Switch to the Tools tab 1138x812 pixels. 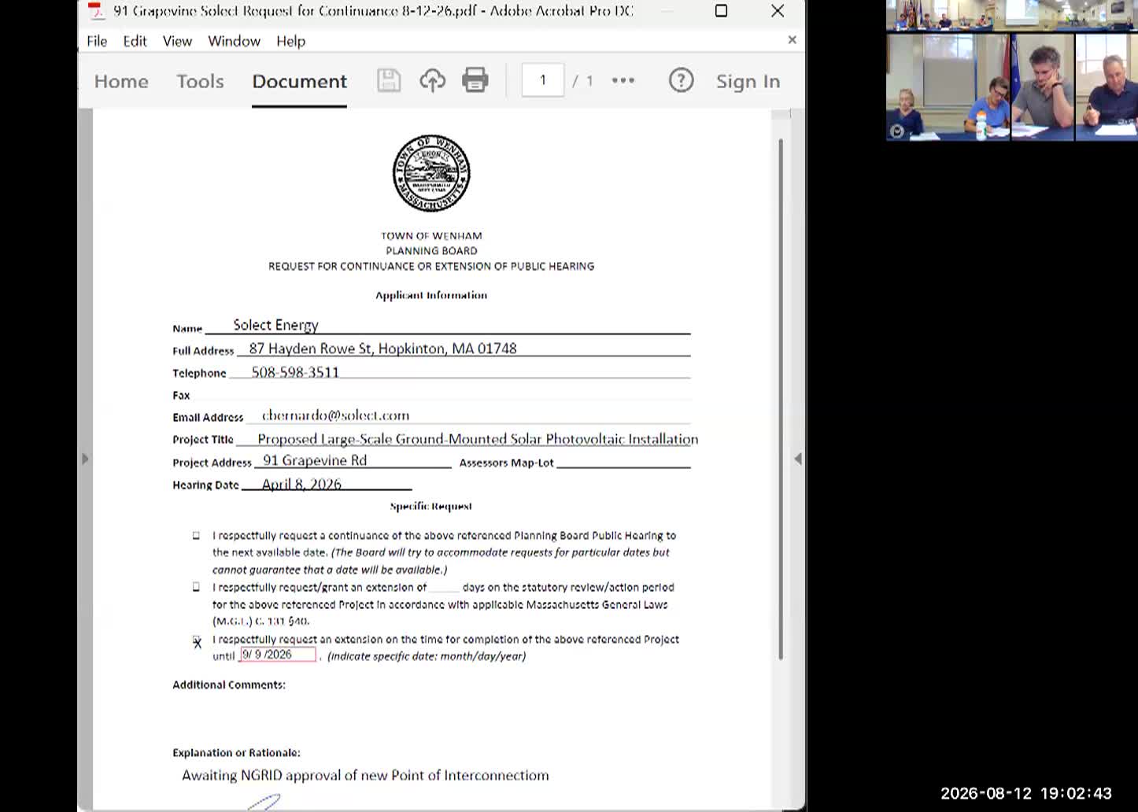[x=200, y=81]
